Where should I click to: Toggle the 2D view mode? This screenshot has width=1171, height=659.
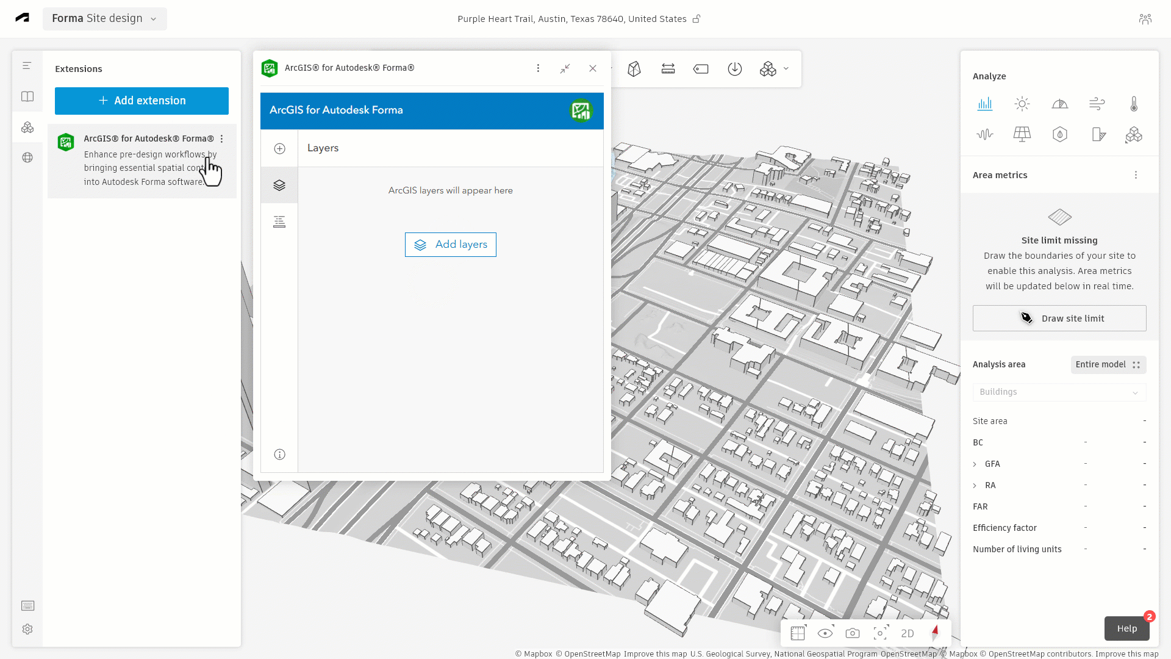point(908,633)
